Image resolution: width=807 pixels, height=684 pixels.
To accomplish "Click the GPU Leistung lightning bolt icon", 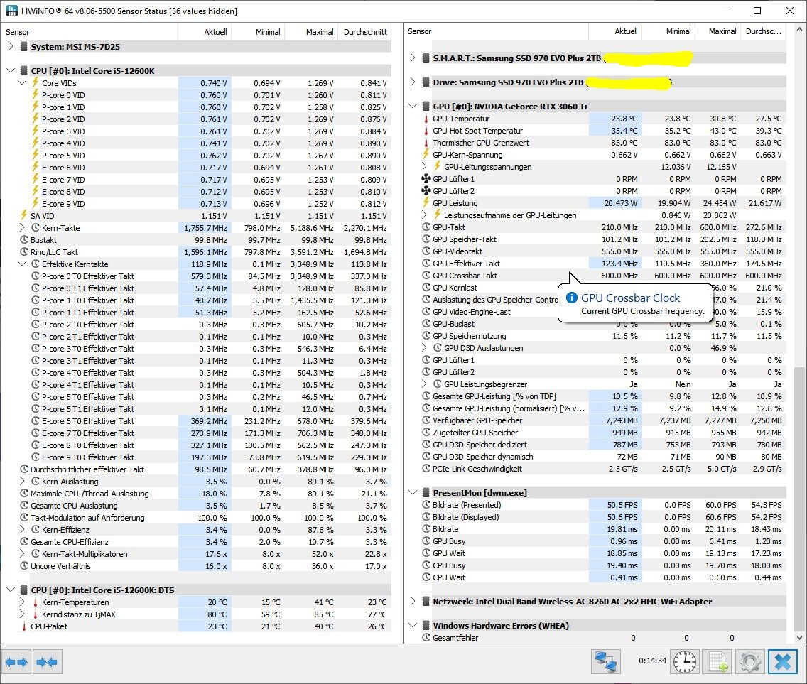I will point(426,202).
